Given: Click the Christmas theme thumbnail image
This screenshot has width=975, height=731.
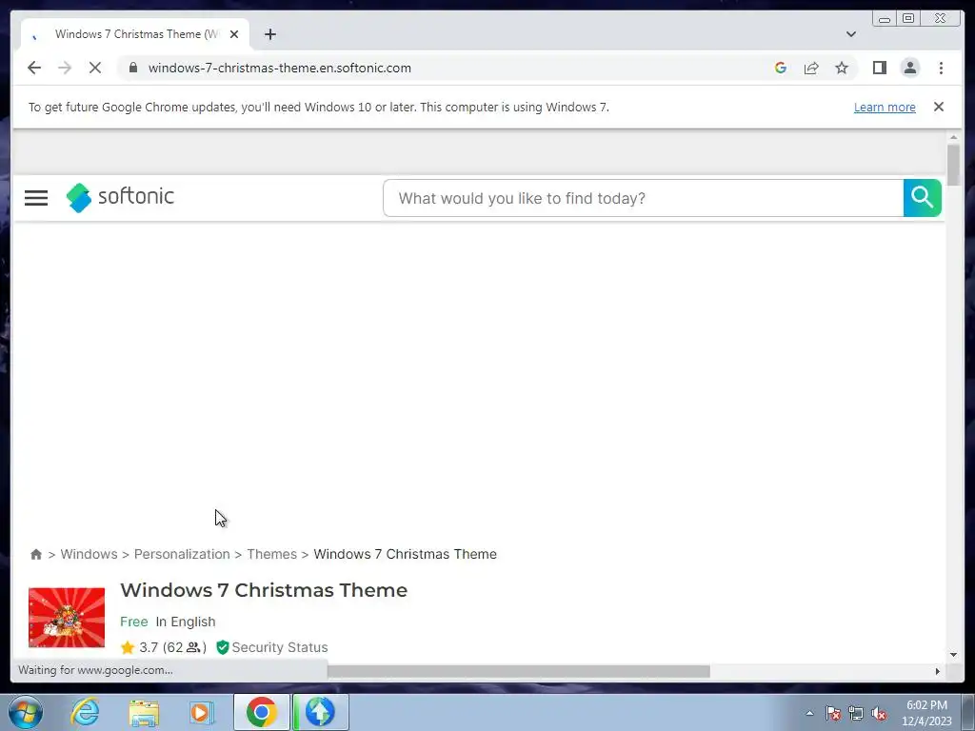Looking at the screenshot, I should 67,617.
